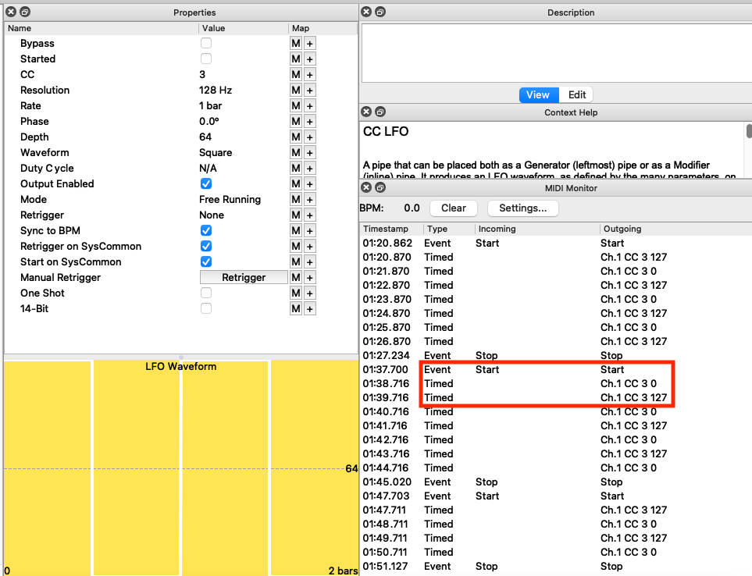Select the Duty Cycle property row

181,169
